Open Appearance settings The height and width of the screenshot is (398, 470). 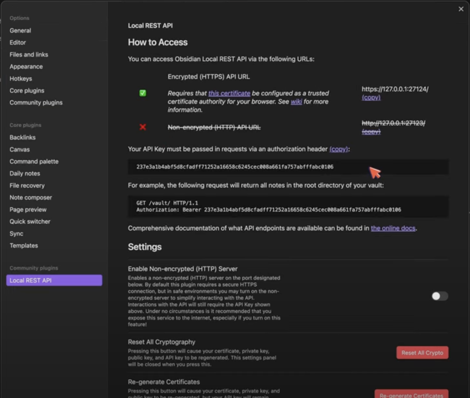click(x=26, y=67)
